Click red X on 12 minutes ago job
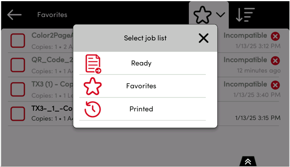 [275, 60]
